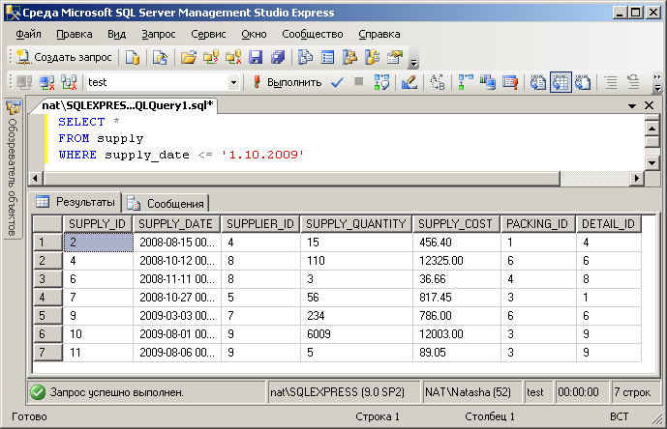Image resolution: width=667 pixels, height=429 pixels.
Task: Toggle Include Client Statistics
Action: tap(488, 82)
